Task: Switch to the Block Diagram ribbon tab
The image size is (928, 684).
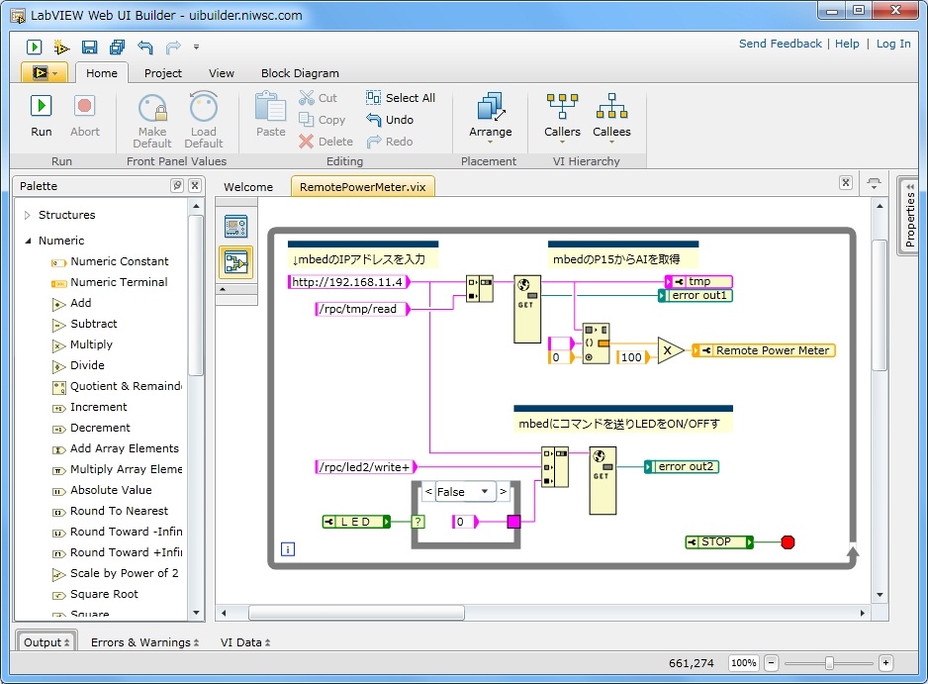Action: pyautogui.click(x=300, y=73)
